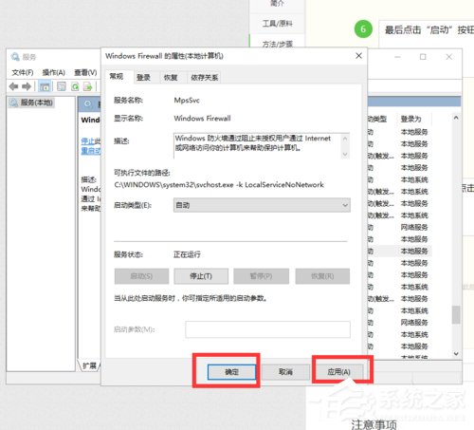The height and width of the screenshot is (430, 474).
Task: Go back using the Services toolbar back arrow
Action: point(13,86)
